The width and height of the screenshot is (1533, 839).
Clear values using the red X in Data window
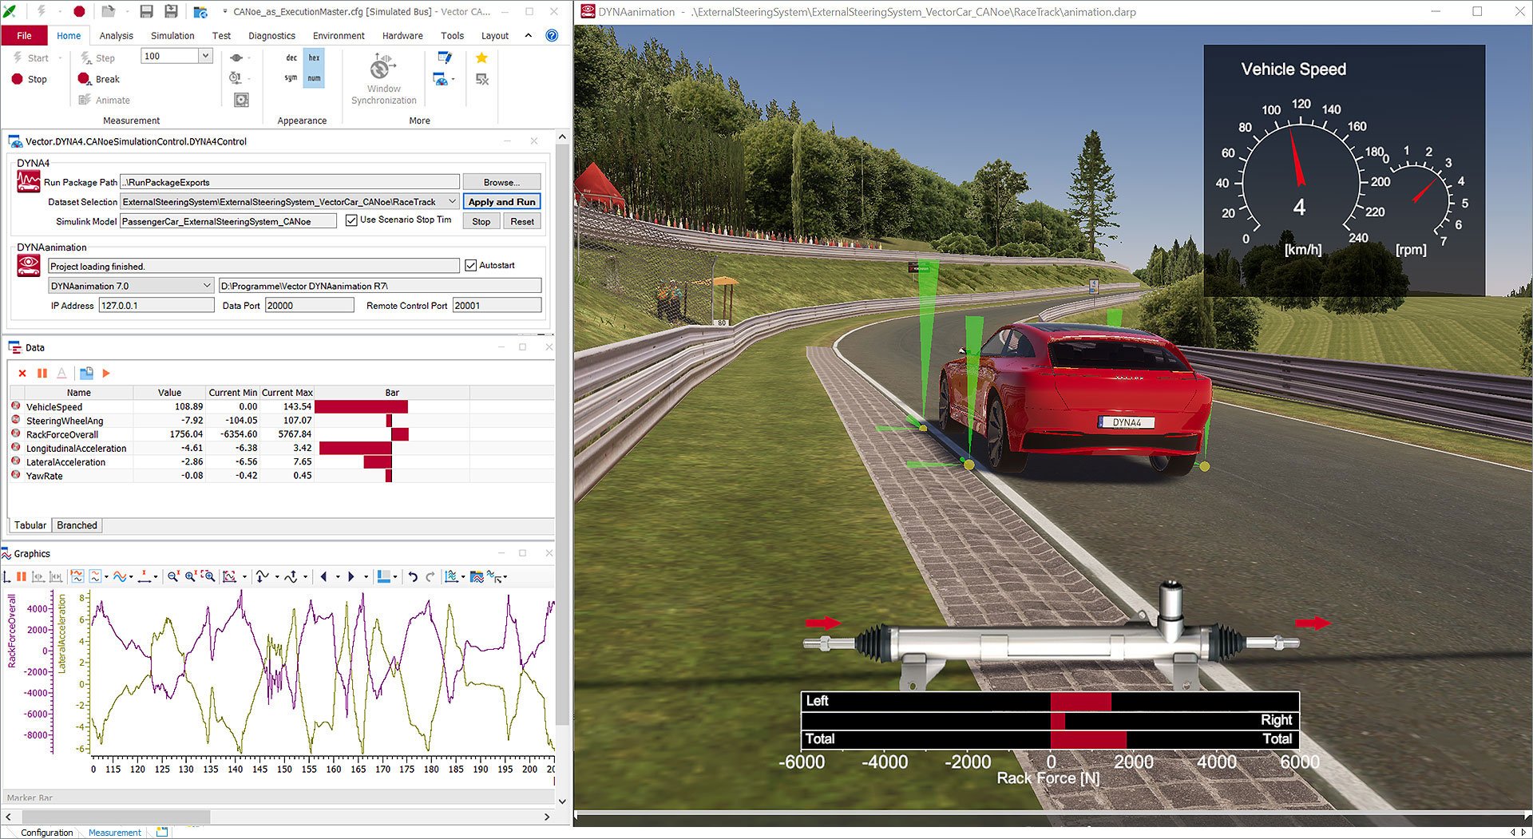[22, 373]
